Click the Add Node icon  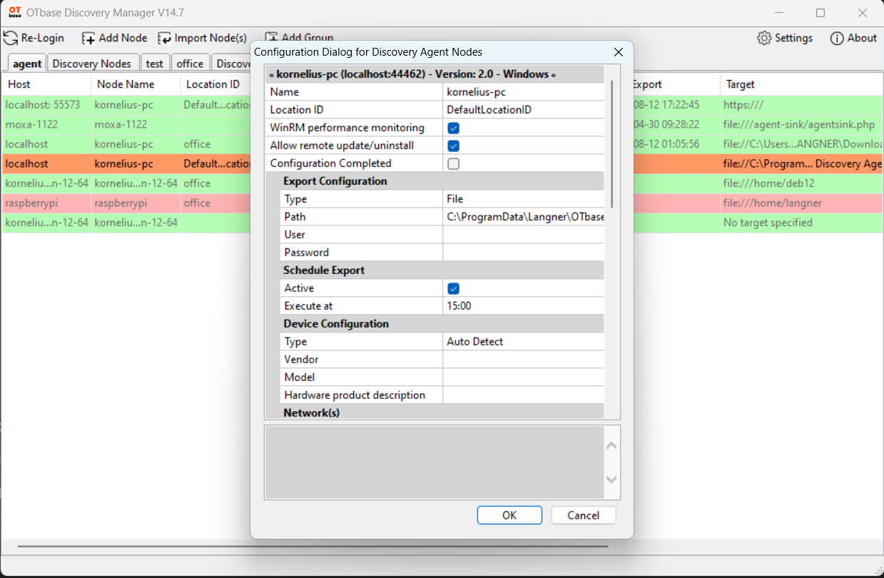pyautogui.click(x=88, y=38)
